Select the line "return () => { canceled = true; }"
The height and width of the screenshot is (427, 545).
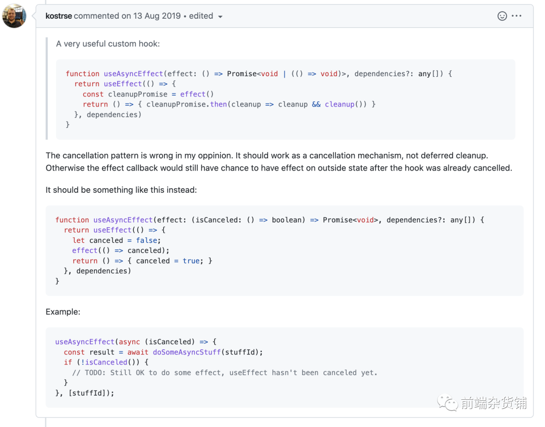pyautogui.click(x=142, y=261)
